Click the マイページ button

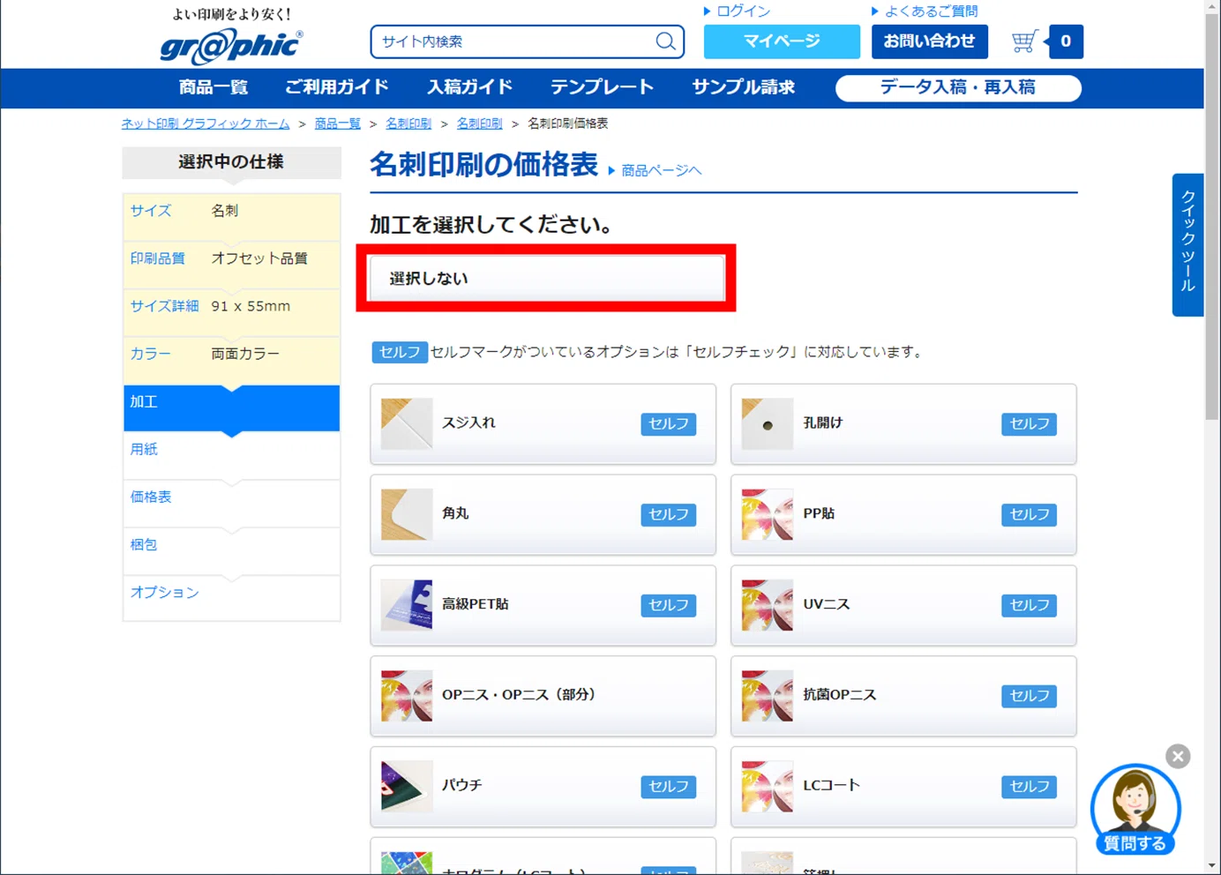click(782, 41)
